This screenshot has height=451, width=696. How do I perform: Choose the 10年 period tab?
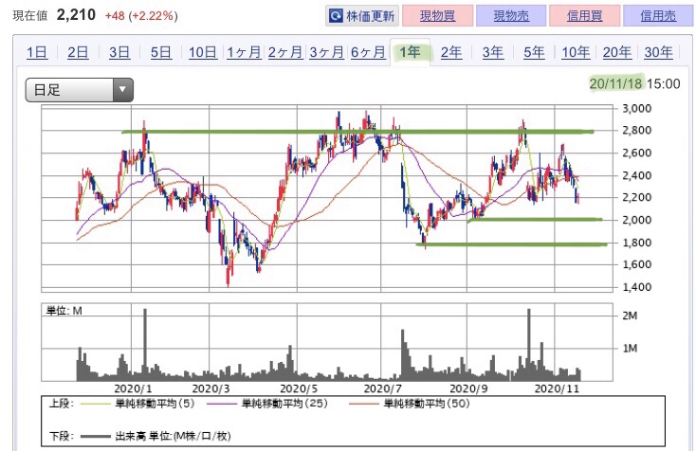pos(576,52)
